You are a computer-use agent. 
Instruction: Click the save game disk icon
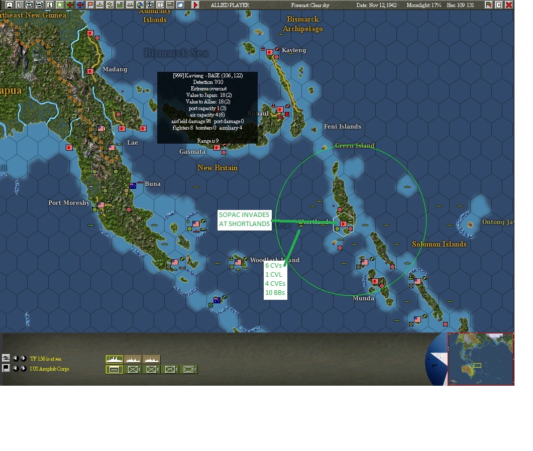click(x=9, y=5)
